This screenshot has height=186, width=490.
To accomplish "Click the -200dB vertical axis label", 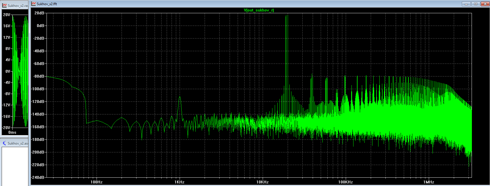I will (38, 152).
